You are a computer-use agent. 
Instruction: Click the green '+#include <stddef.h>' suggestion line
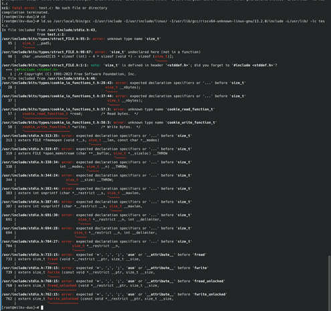click(x=32, y=70)
